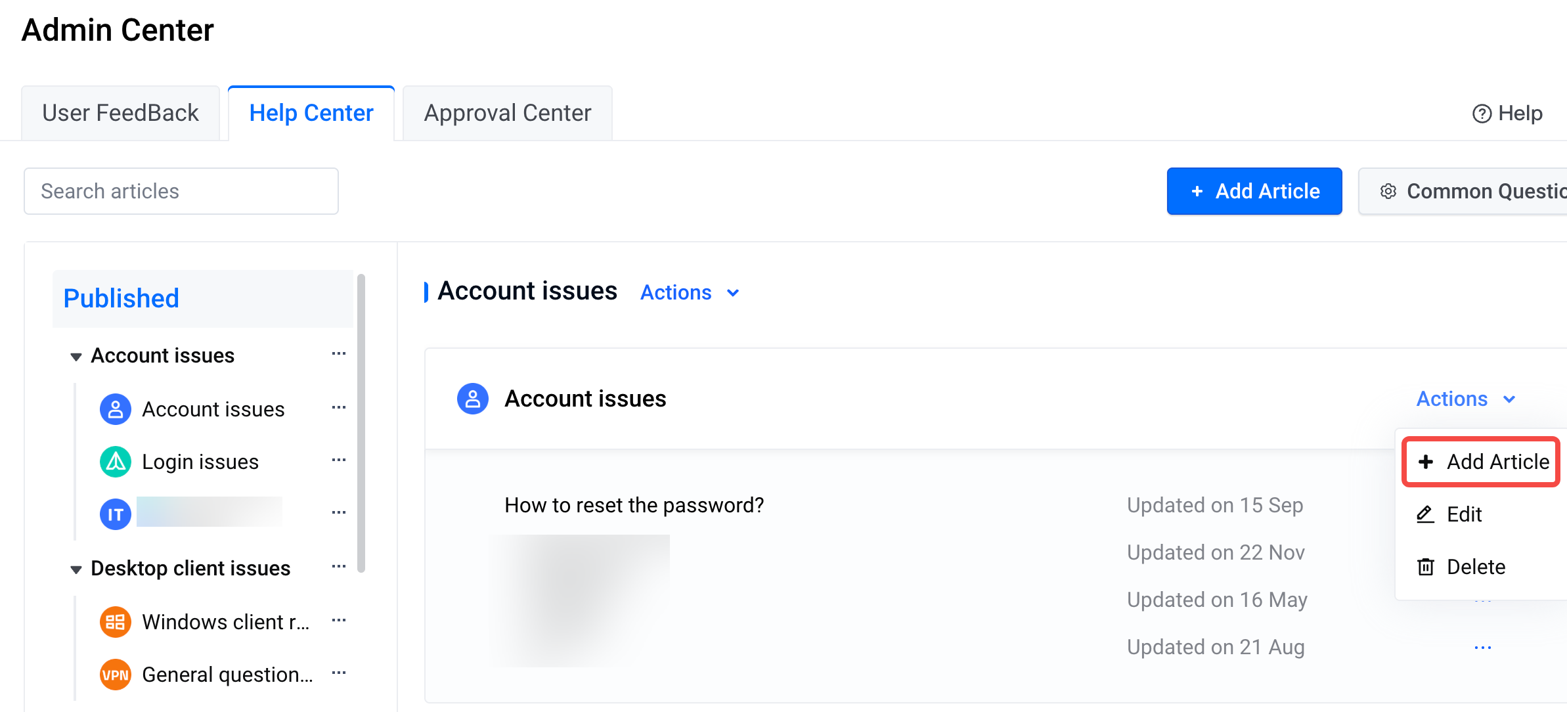
Task: Click the orange Windows client icon
Action: pos(116,622)
